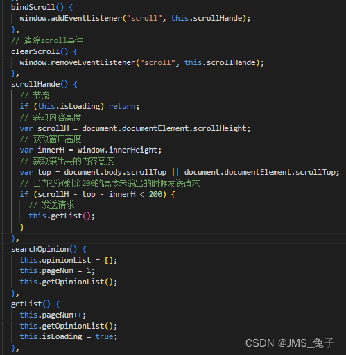Select the scrollHande() method declaration line
This screenshot has height=355, width=346.
pos(44,84)
